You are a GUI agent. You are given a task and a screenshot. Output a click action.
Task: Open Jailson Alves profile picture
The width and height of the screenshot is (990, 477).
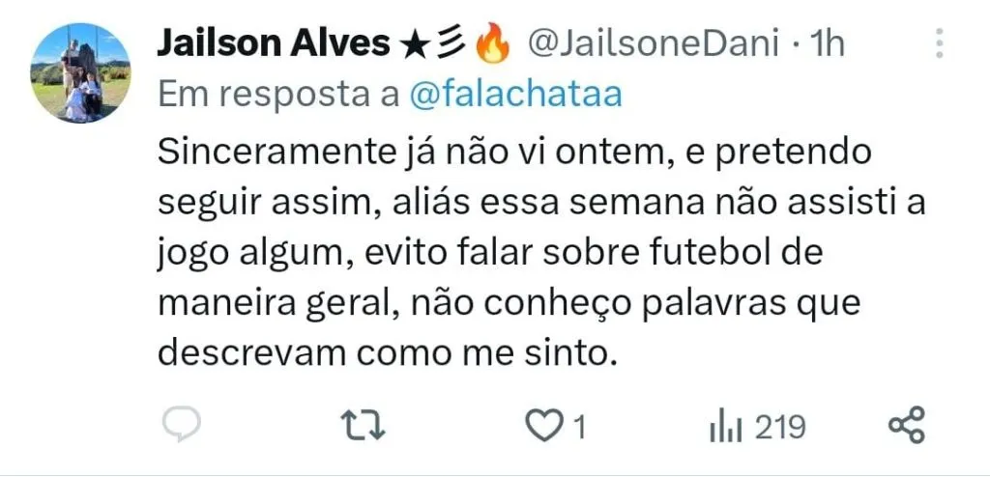[81, 72]
